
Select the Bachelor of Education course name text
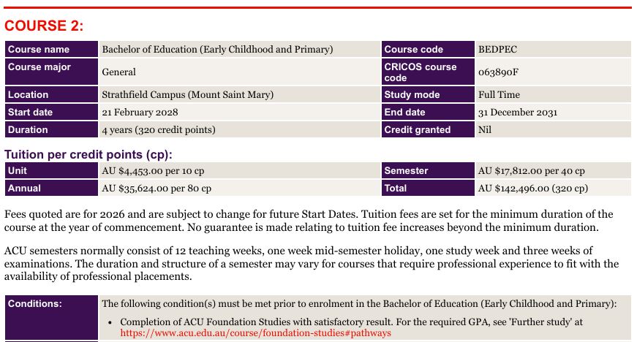[x=217, y=49]
